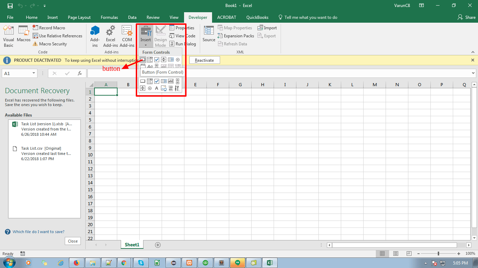Select Button (Form Control) icon
Screen dimensions: 478x268
click(143, 60)
